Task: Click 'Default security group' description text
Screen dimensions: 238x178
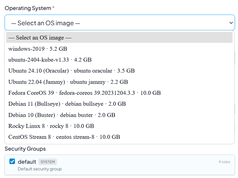Action: tap(40, 169)
